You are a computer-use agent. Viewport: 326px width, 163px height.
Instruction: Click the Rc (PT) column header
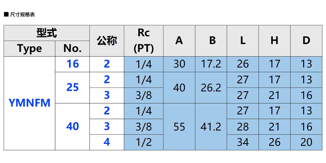point(144,41)
